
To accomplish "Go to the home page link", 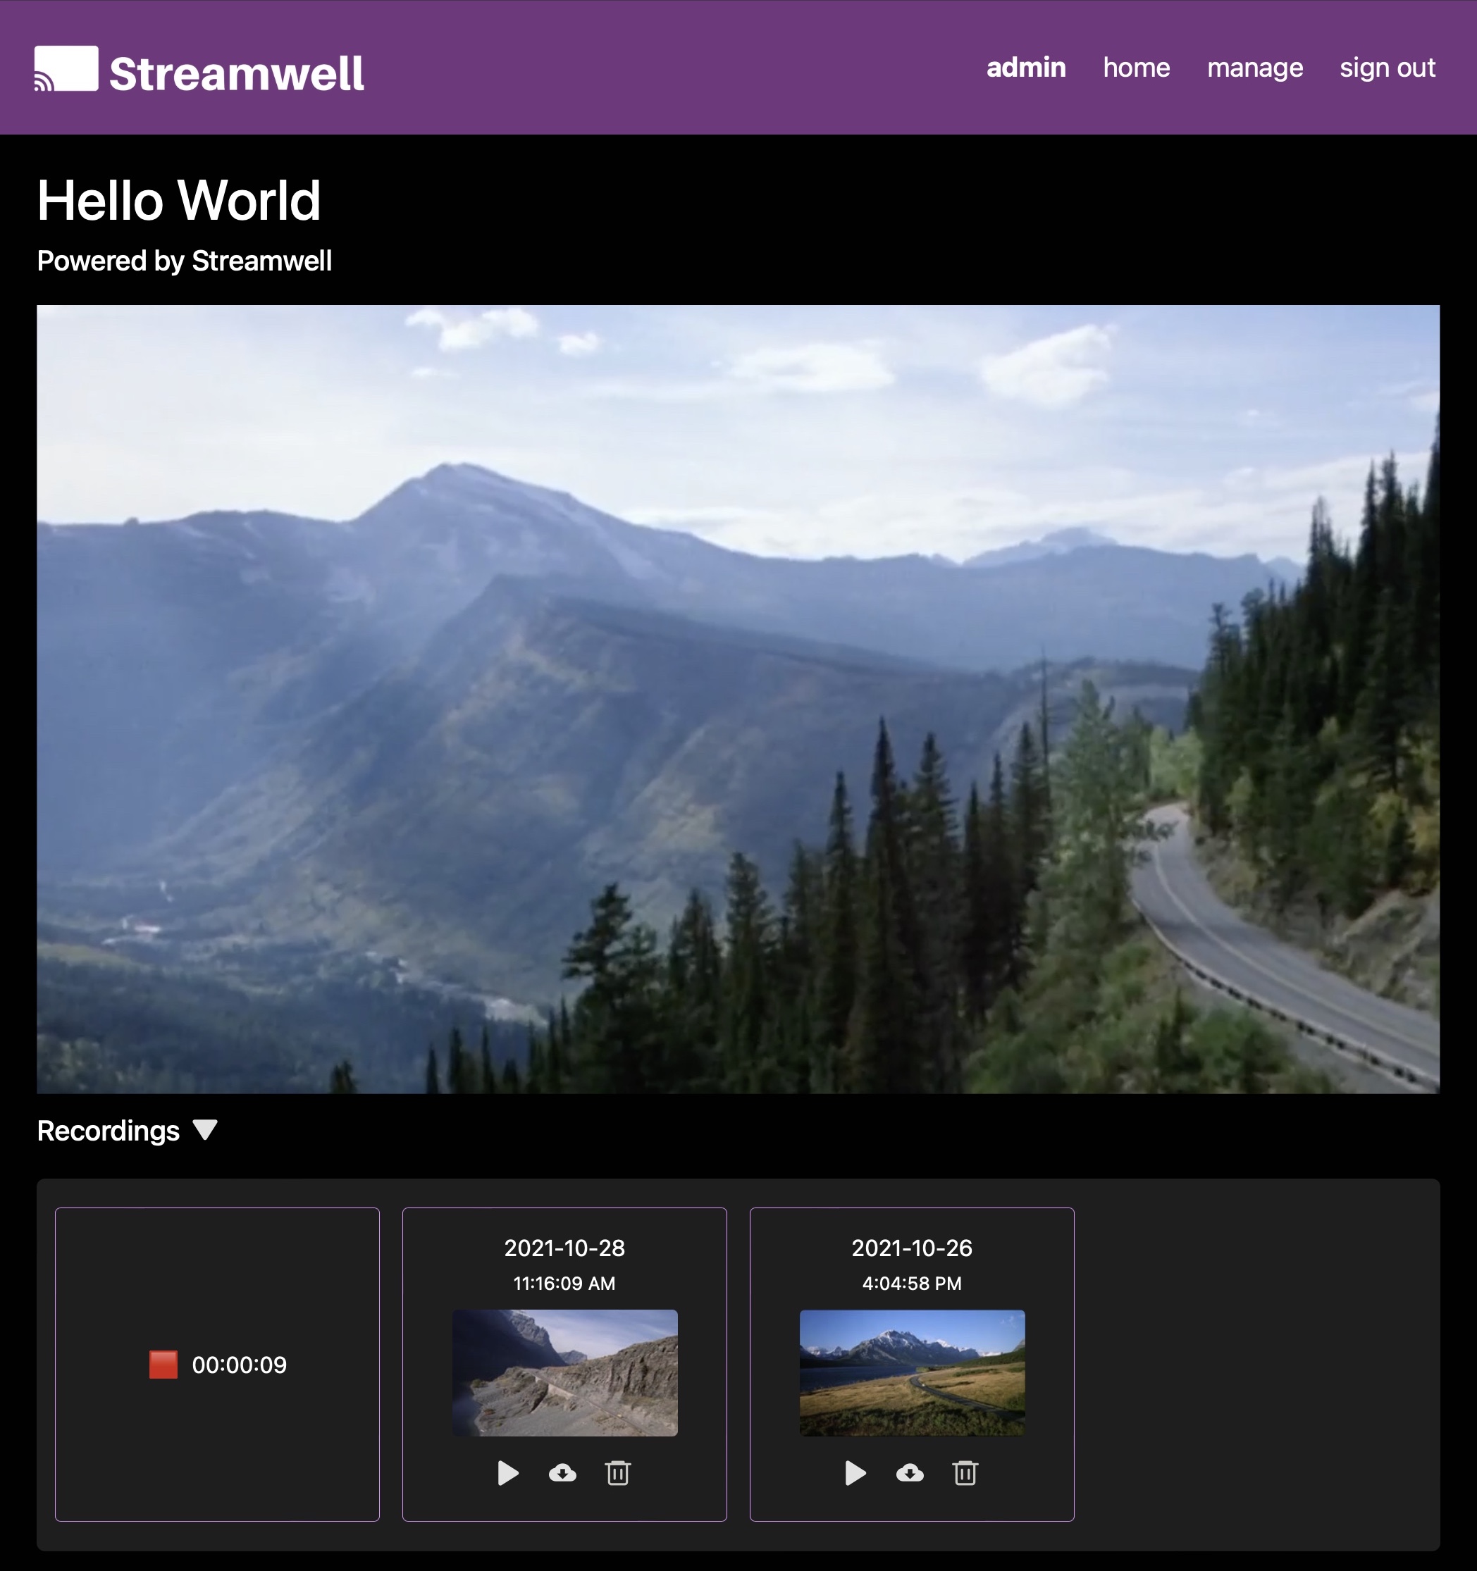I will [1136, 68].
